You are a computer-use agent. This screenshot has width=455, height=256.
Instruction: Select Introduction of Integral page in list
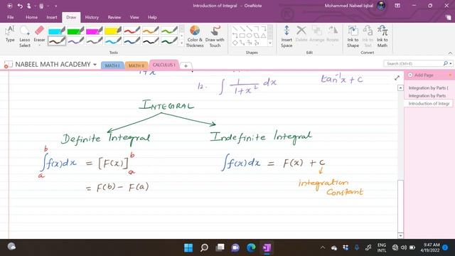(x=428, y=104)
